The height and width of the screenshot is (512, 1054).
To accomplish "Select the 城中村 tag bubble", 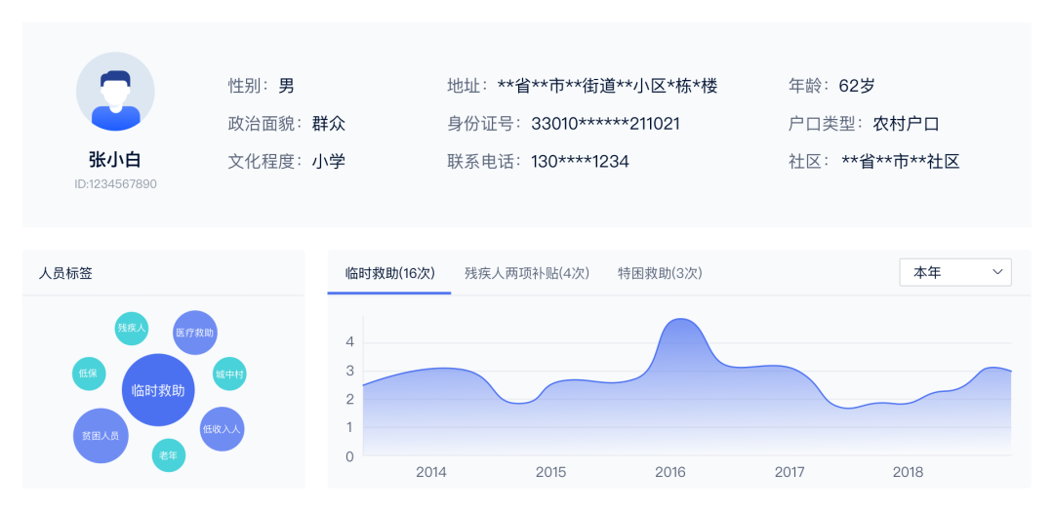I will [x=229, y=374].
